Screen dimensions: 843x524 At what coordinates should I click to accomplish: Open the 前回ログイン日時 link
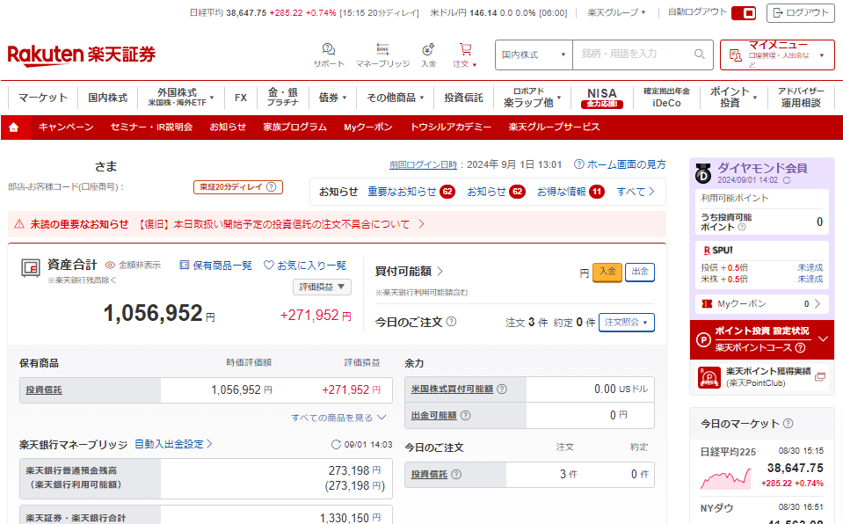[x=423, y=164]
